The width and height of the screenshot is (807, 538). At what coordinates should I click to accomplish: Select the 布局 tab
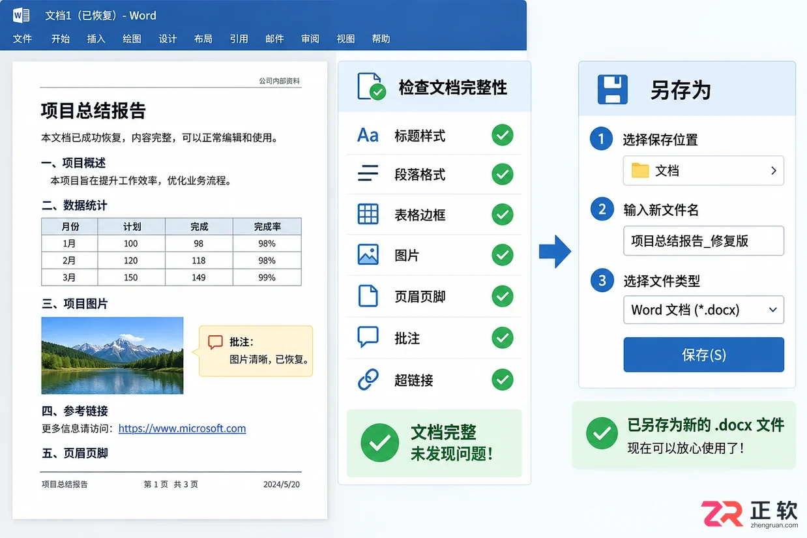click(x=203, y=38)
